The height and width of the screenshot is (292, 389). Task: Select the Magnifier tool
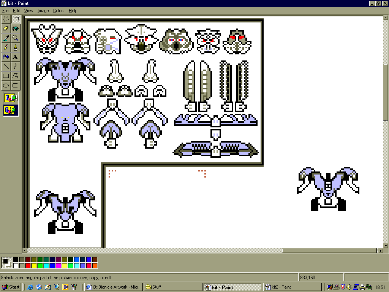coord(15,38)
